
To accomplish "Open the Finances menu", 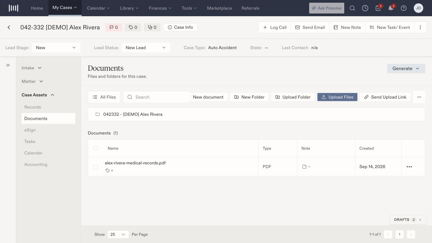I will pyautogui.click(x=160, y=8).
